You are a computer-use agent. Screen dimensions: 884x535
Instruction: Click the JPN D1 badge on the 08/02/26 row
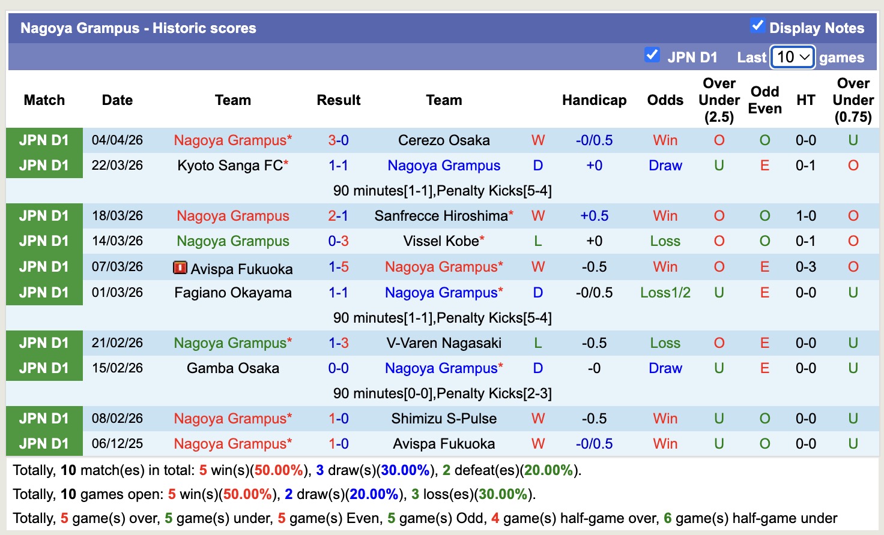44,418
